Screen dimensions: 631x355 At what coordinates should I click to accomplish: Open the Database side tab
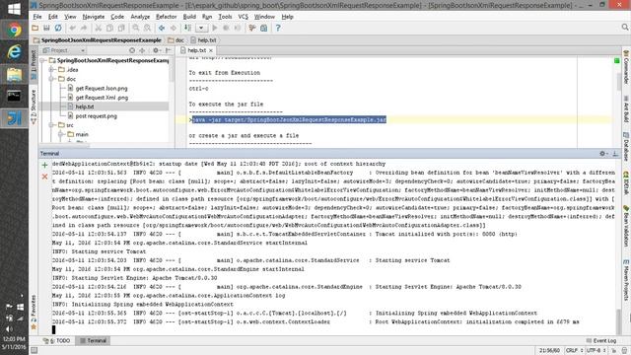point(626,146)
